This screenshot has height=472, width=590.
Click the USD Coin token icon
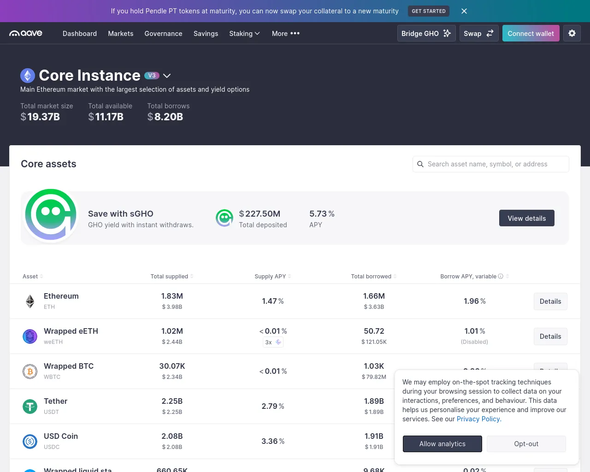click(x=30, y=441)
